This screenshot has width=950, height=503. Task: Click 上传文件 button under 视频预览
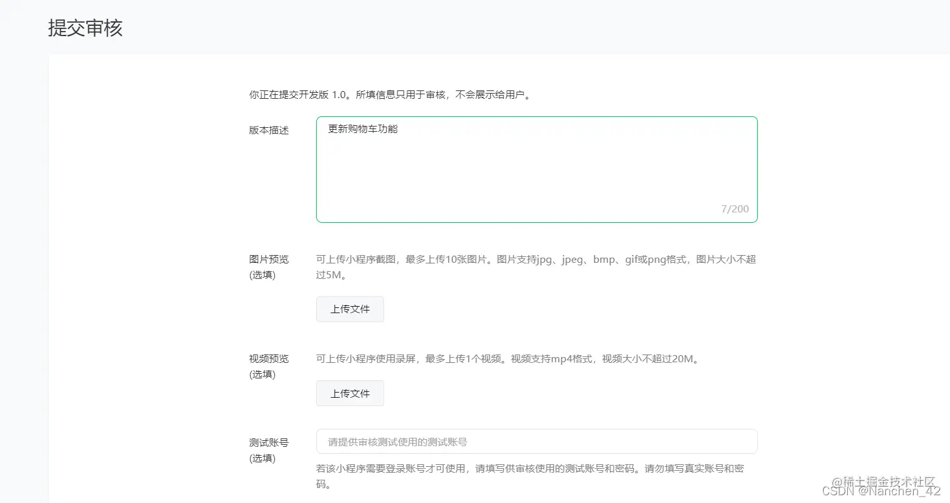pyautogui.click(x=350, y=393)
